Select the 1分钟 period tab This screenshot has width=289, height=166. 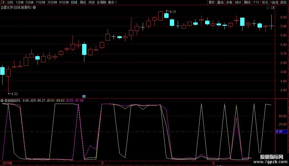click(x=19, y=2)
